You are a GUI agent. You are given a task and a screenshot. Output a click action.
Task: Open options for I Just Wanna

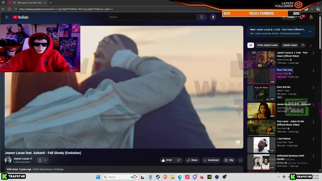pos(313,139)
